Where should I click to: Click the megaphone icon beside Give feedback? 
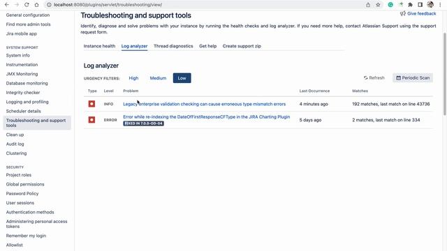click(402, 13)
